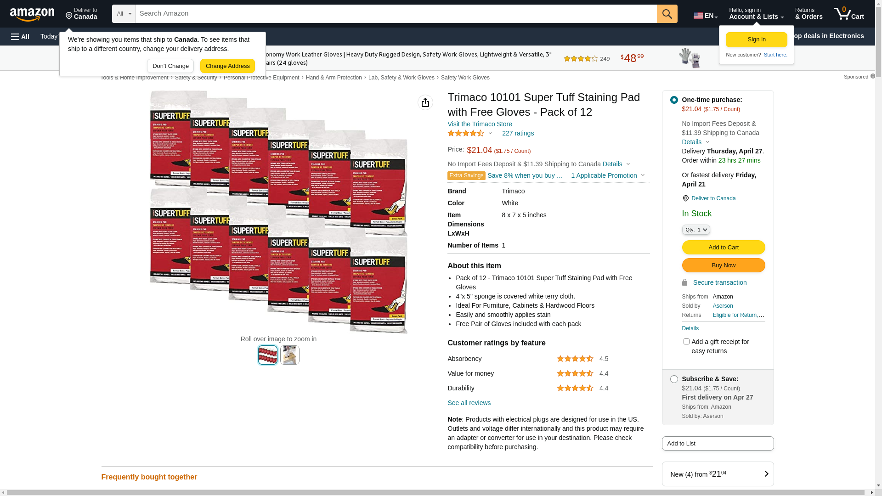Viewport: 882px width, 496px height.
Task: Click the share icon beside the product image
Action: [x=425, y=102]
